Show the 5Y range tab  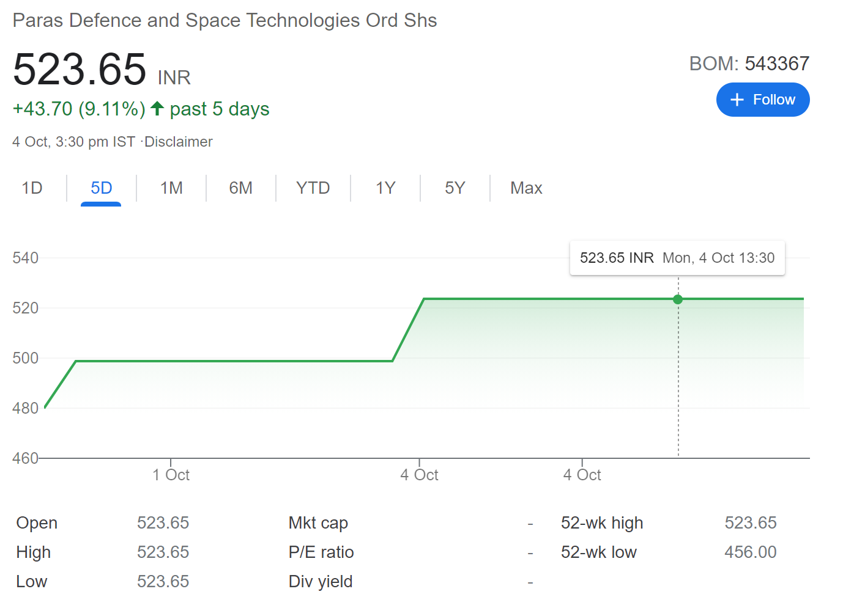pos(455,188)
